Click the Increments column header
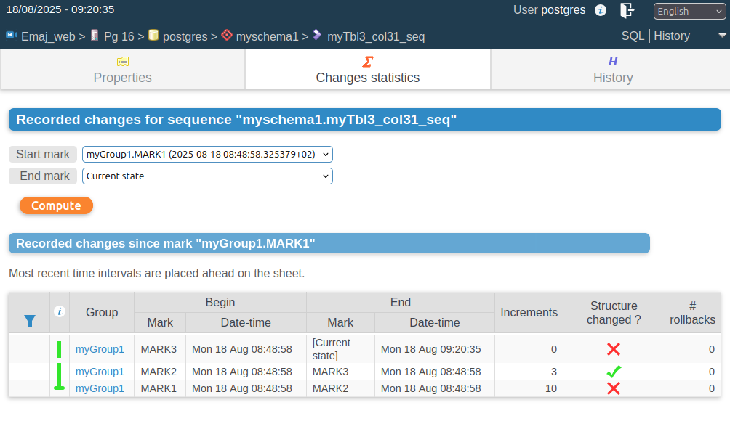This screenshot has height=421, width=730. (529, 312)
